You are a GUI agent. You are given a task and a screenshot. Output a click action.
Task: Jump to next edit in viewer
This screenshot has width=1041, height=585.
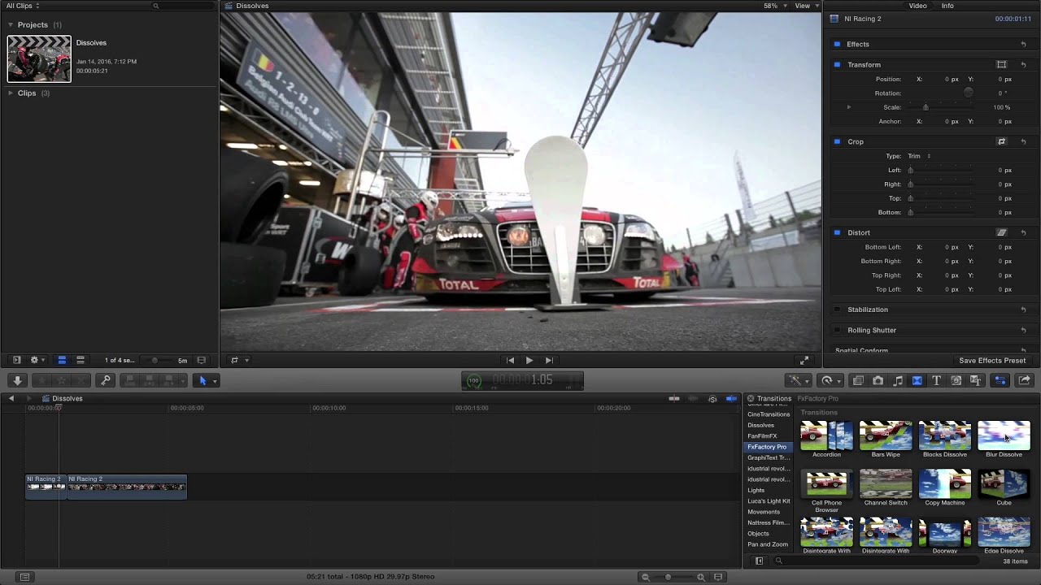click(549, 360)
